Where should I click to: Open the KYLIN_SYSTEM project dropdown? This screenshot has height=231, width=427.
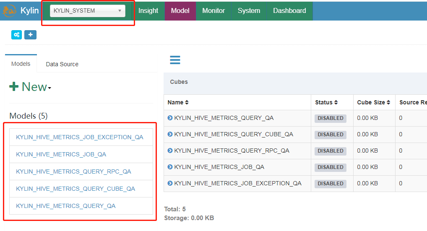point(87,11)
